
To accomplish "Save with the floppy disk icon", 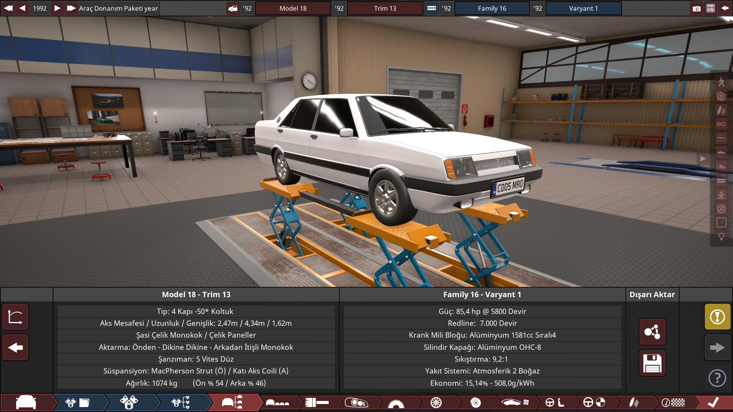I will coord(652,363).
